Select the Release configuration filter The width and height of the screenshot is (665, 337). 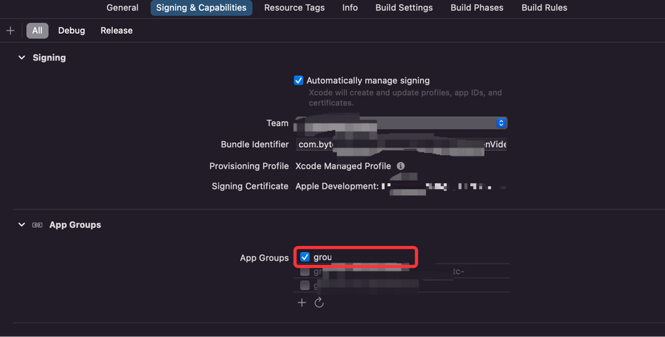116,30
